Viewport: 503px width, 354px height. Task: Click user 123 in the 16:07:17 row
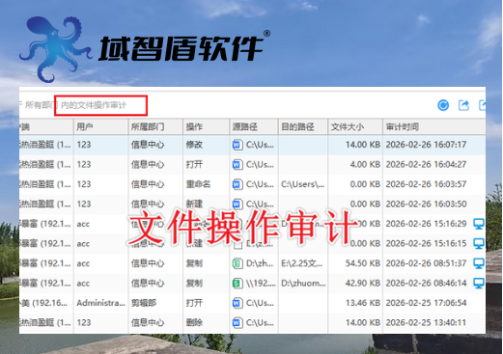[x=84, y=145]
